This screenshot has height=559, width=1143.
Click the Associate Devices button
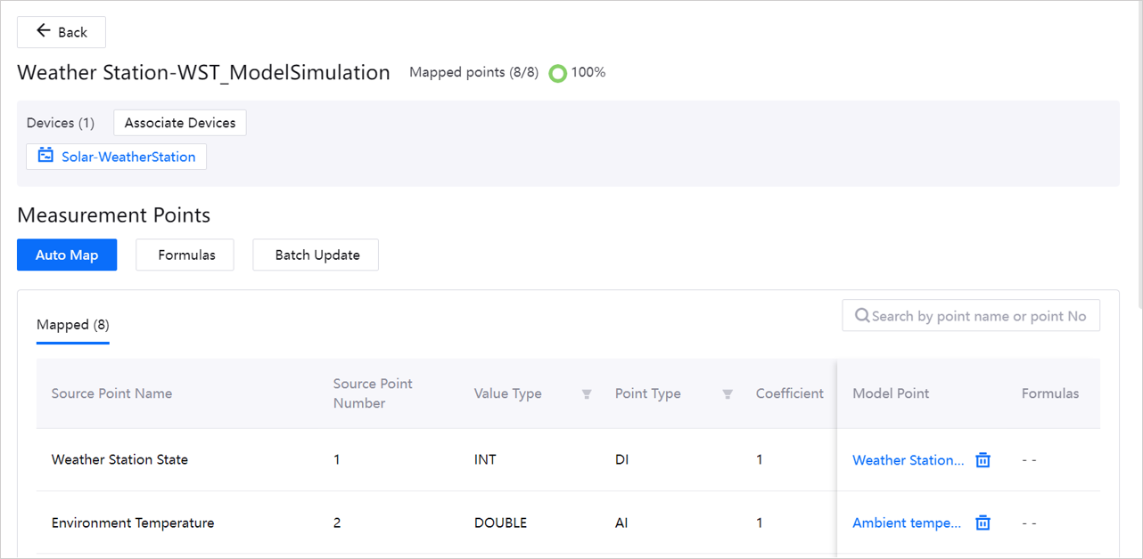[x=180, y=123]
